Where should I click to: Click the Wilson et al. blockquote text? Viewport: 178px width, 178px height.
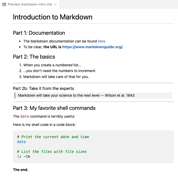pyautogui.click(x=76, y=95)
